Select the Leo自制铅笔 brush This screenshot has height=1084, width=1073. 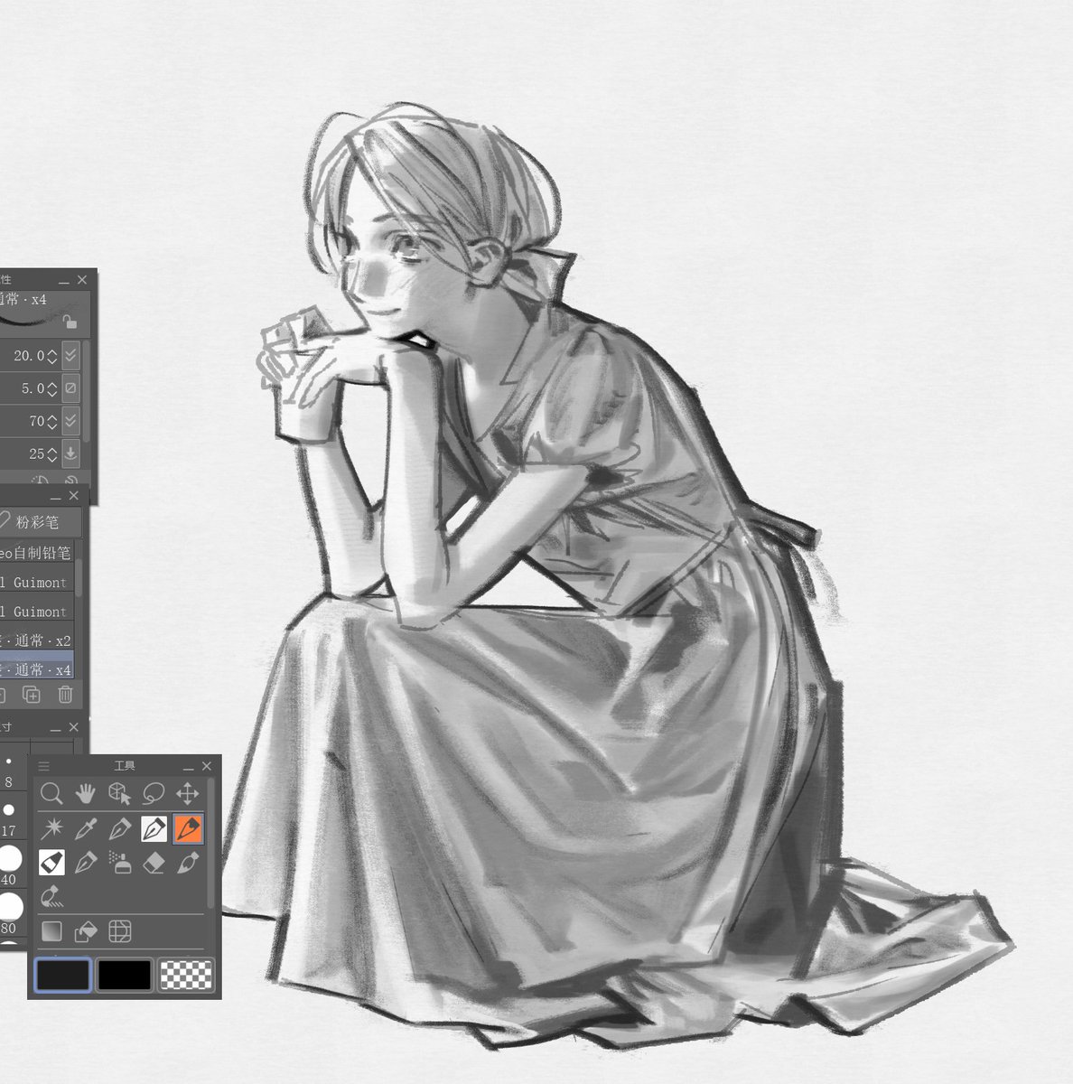pos(36,553)
